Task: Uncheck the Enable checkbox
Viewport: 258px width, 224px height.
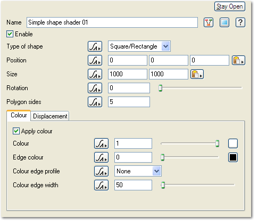Action: pyautogui.click(x=10, y=34)
